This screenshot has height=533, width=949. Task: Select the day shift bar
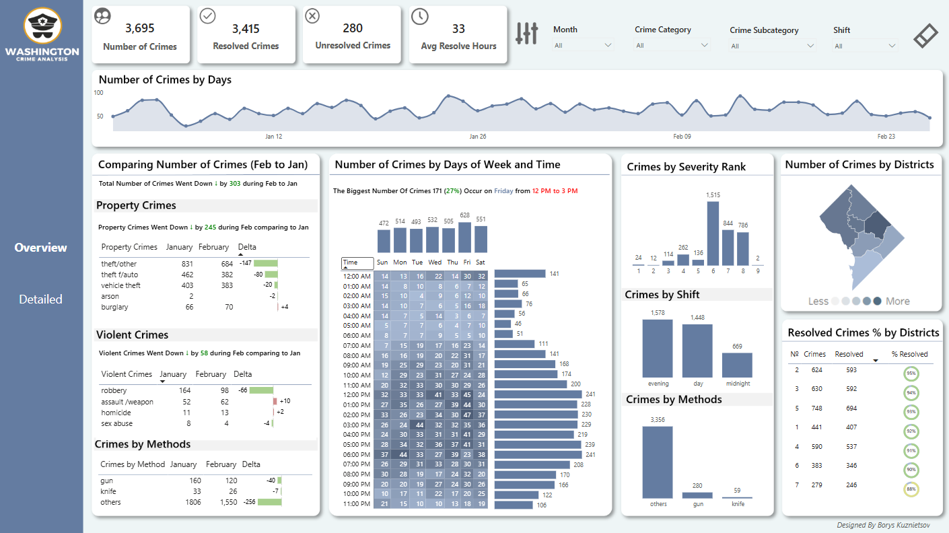point(698,351)
